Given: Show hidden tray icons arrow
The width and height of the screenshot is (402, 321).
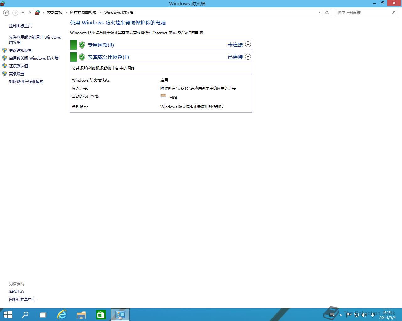Looking at the screenshot, I should point(341,315).
